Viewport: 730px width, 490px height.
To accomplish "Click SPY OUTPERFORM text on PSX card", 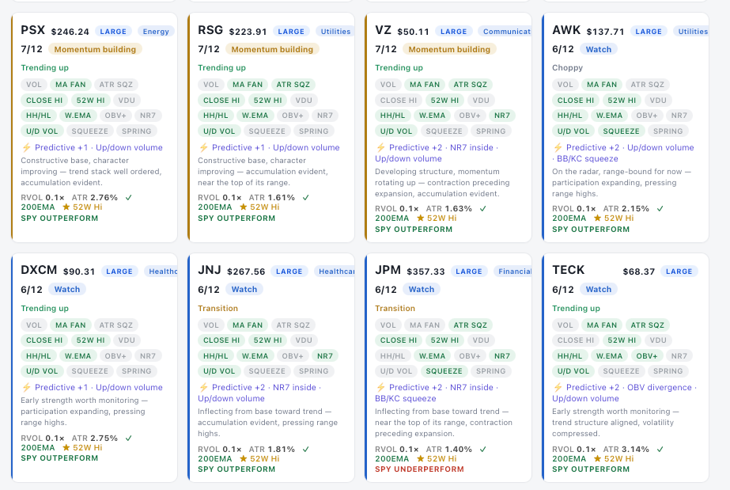I will (59, 218).
